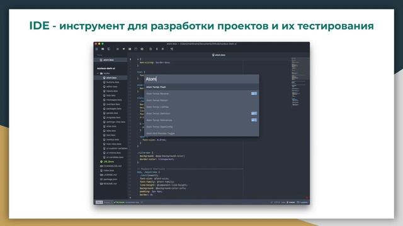Image resolution: width=403 pixels, height=226 pixels.
Task: Open editor.less in the tree view
Action: pyautogui.click(x=110, y=87)
